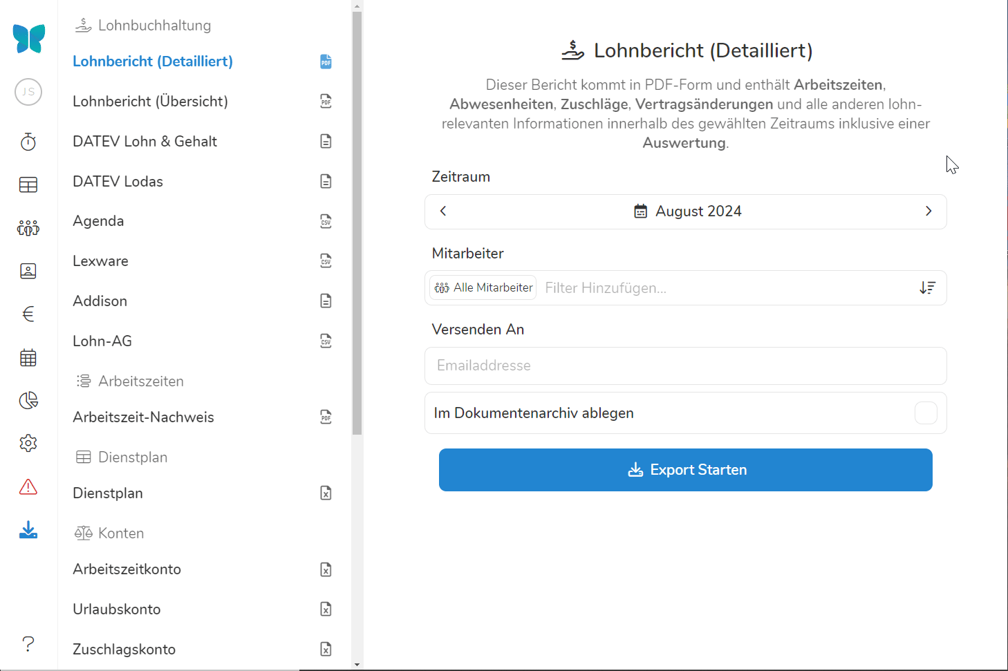
Task: Click the red warning triangle icon
Action: pos(28,487)
